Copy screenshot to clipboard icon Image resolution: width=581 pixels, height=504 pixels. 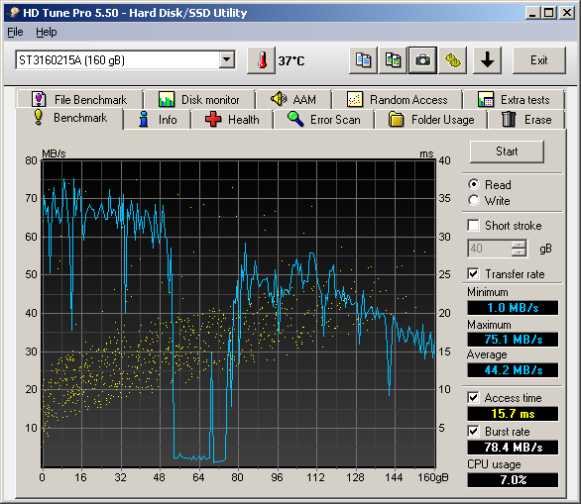(393, 60)
